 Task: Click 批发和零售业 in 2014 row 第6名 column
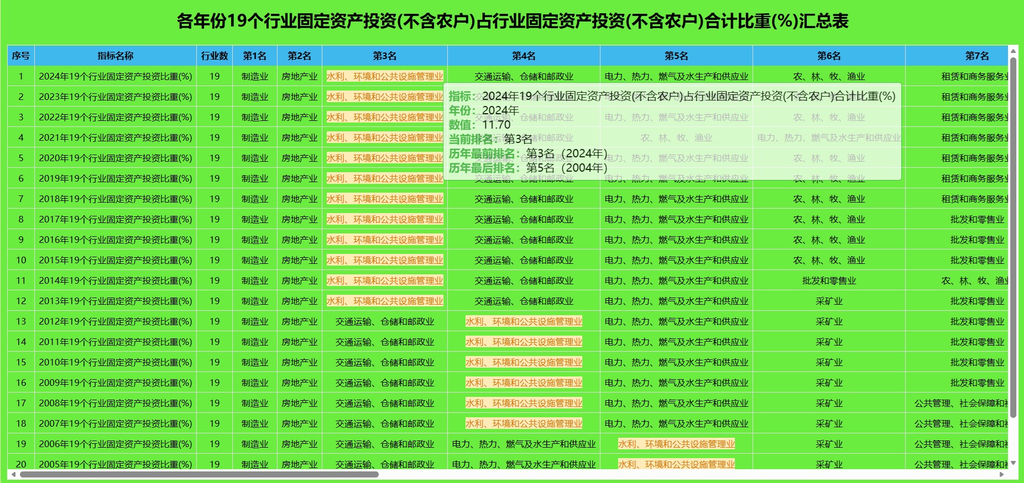click(x=829, y=281)
